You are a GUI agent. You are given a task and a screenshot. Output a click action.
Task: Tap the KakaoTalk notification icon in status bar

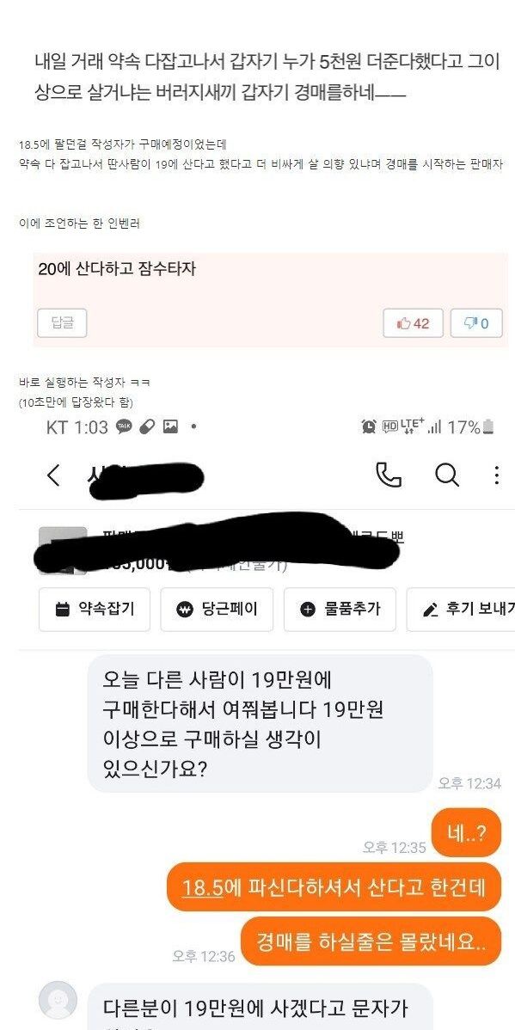[x=124, y=427]
